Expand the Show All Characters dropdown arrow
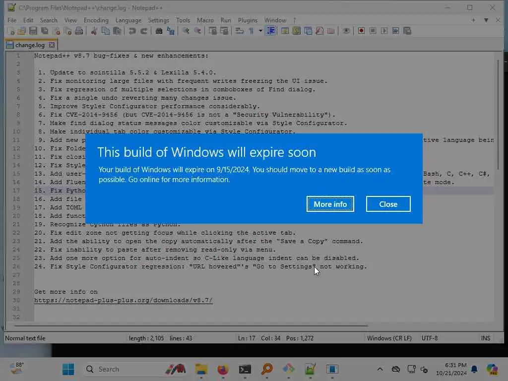The width and height of the screenshot is (508, 381). click(260, 31)
